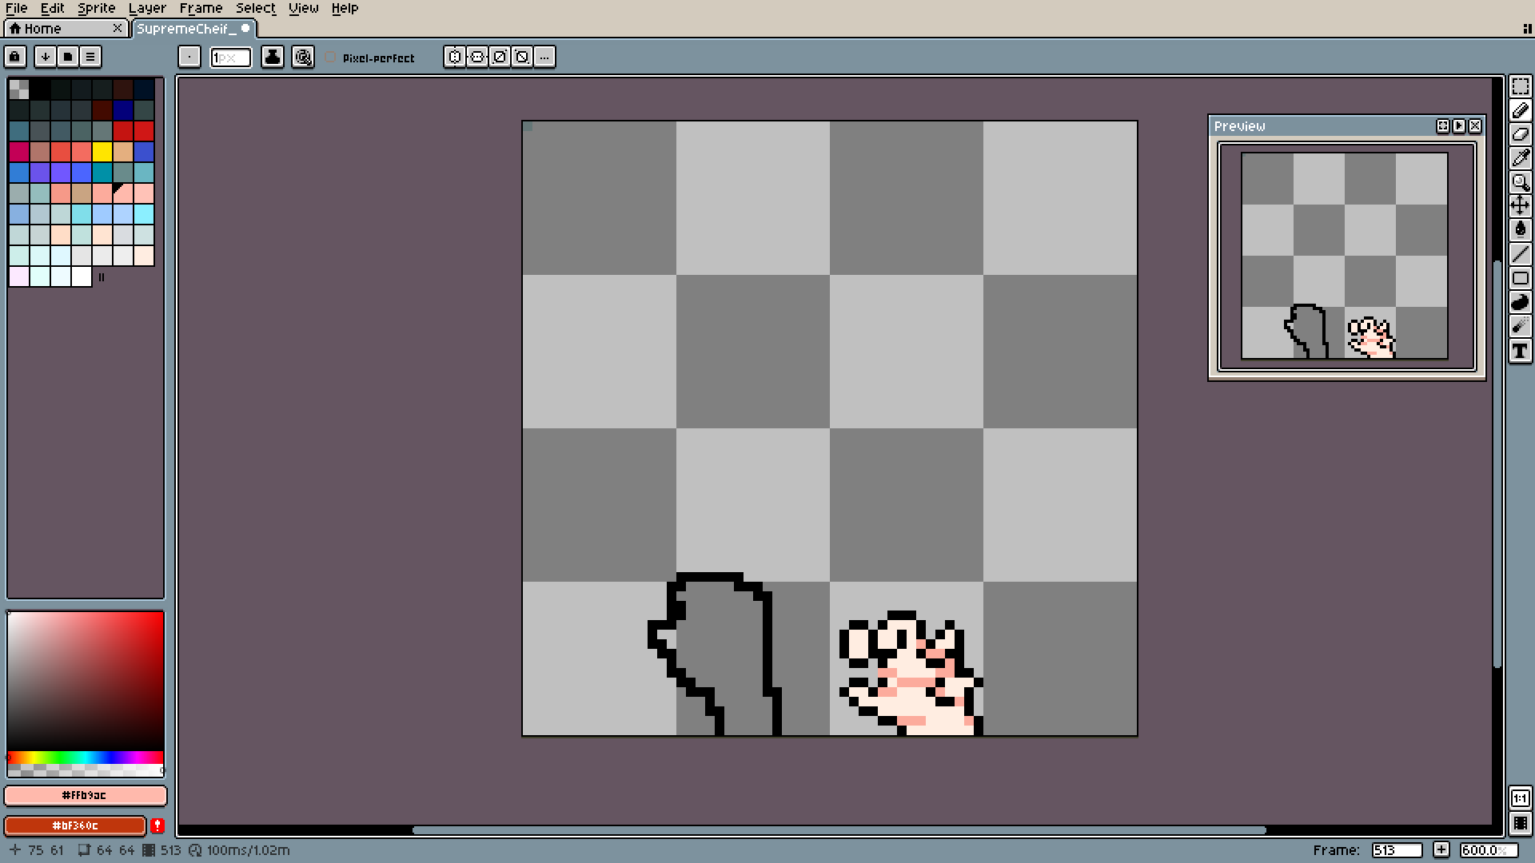Image resolution: width=1535 pixels, height=863 pixels.
Task: Select the Contour blob tool
Action: click(x=1520, y=302)
